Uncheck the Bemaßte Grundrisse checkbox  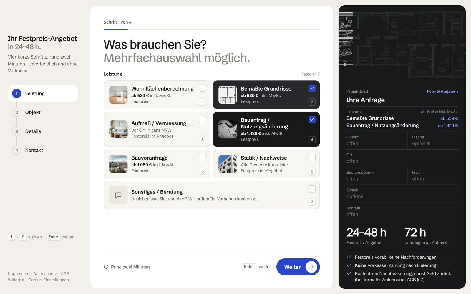[312, 88]
